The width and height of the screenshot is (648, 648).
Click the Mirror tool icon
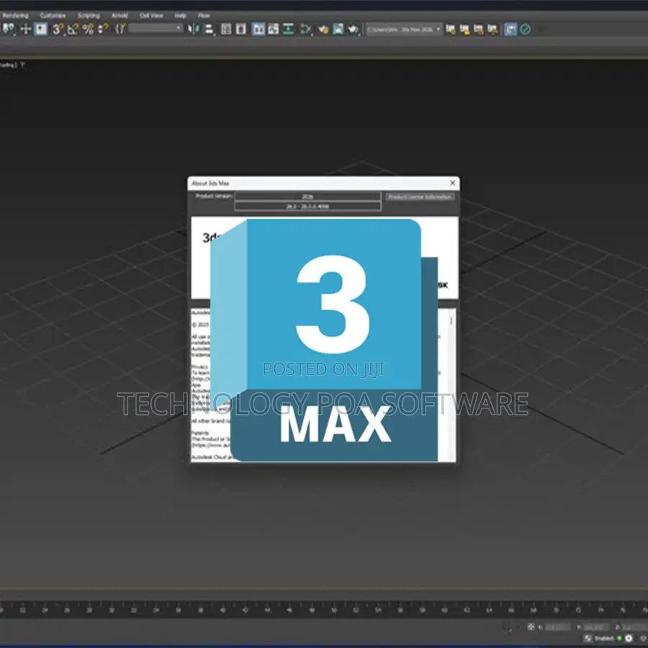coord(194,29)
